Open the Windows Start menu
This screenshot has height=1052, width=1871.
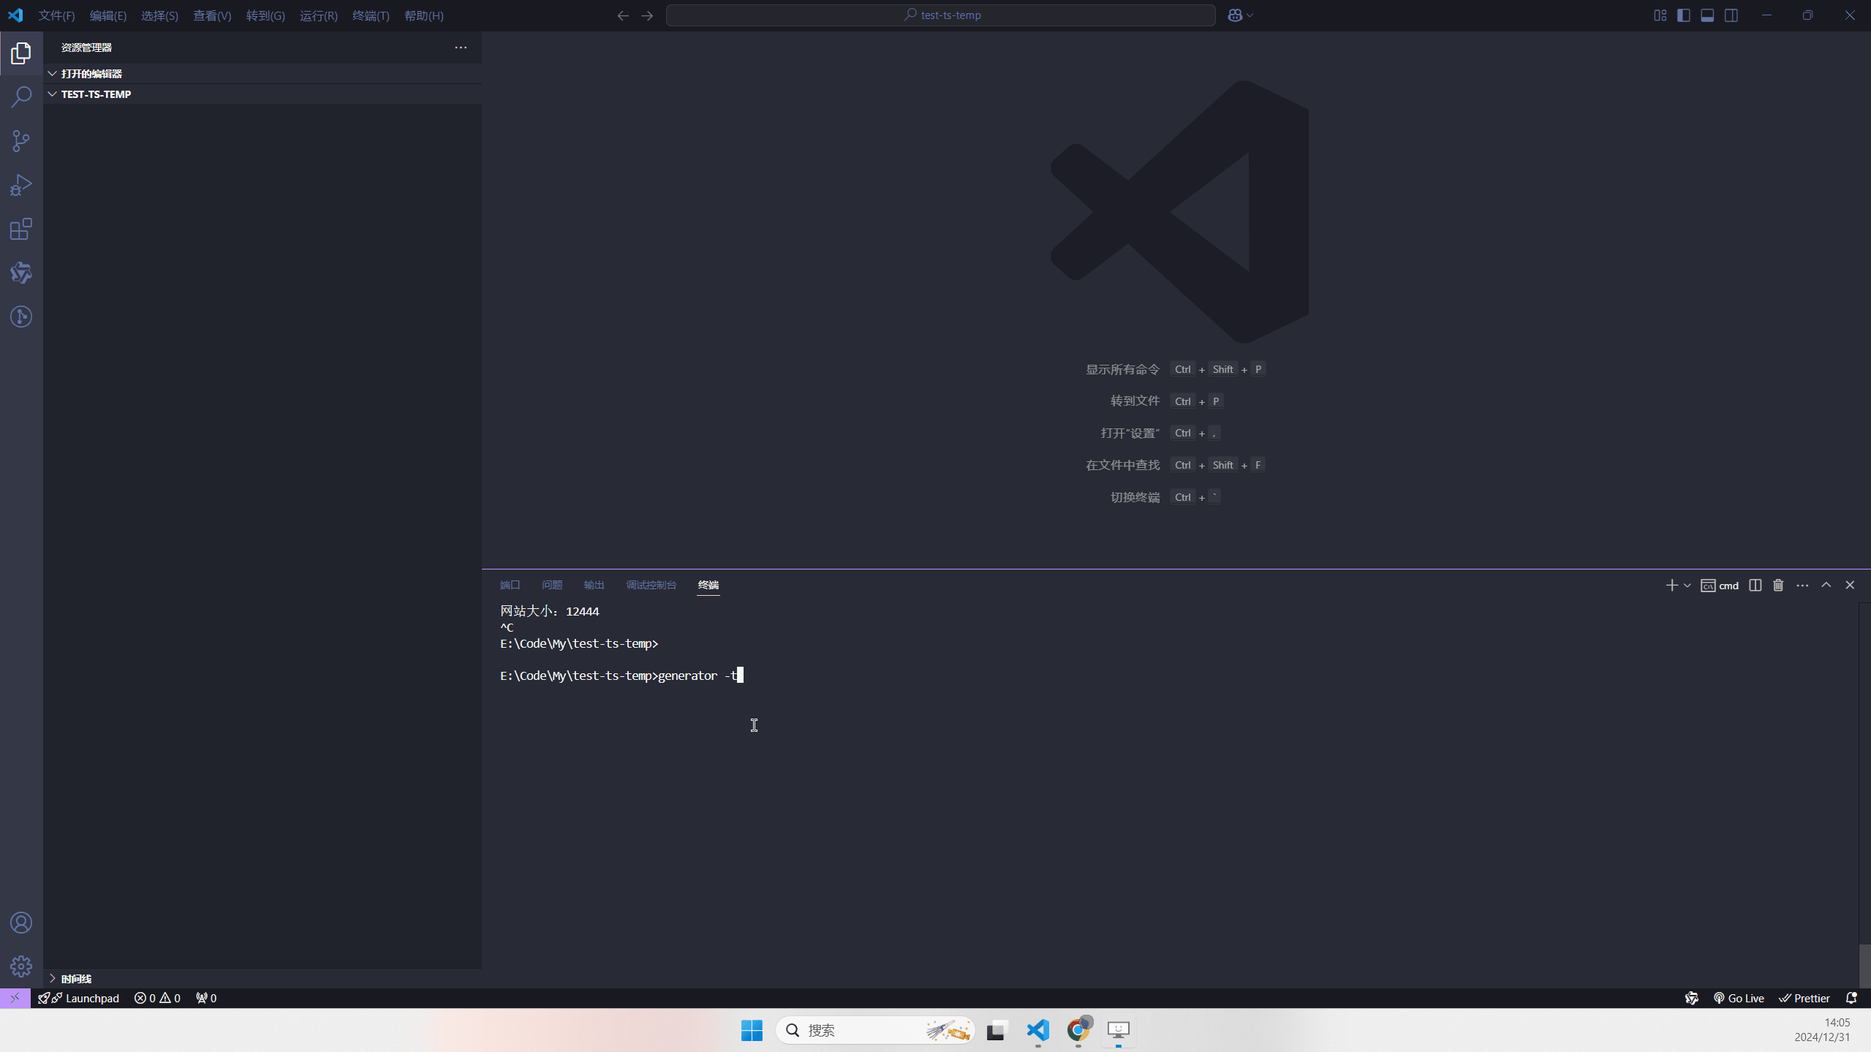(752, 1030)
